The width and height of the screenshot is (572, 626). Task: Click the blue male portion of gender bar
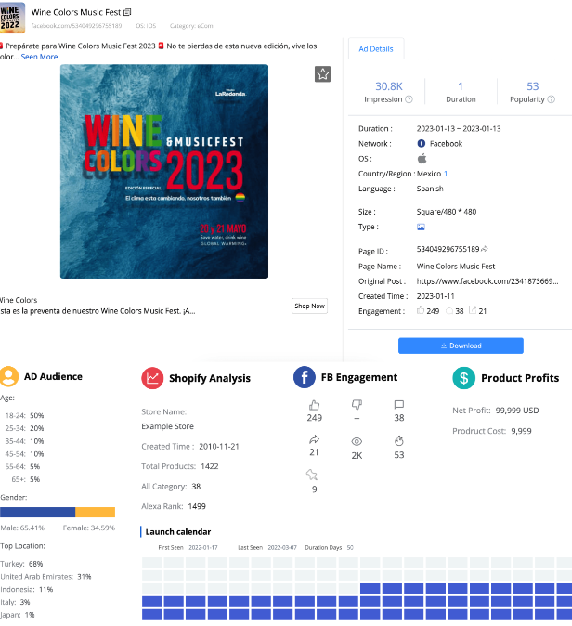click(x=37, y=512)
